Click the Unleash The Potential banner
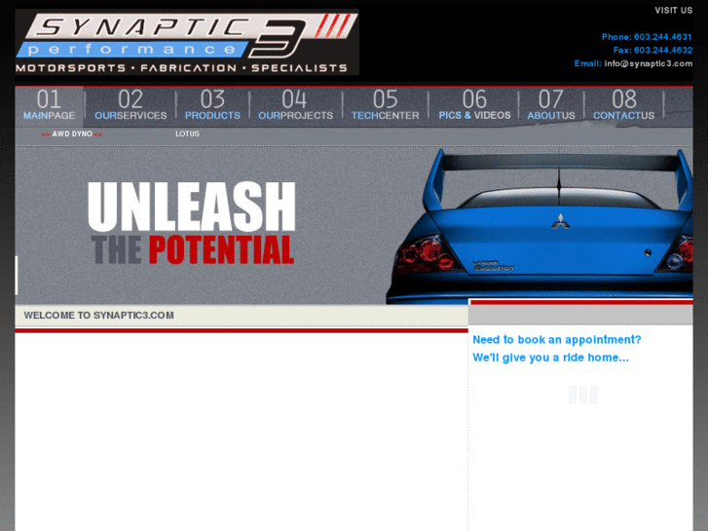 [192, 223]
